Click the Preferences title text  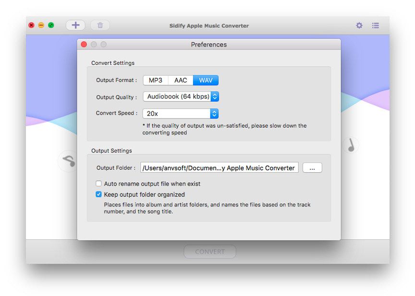[209, 45]
